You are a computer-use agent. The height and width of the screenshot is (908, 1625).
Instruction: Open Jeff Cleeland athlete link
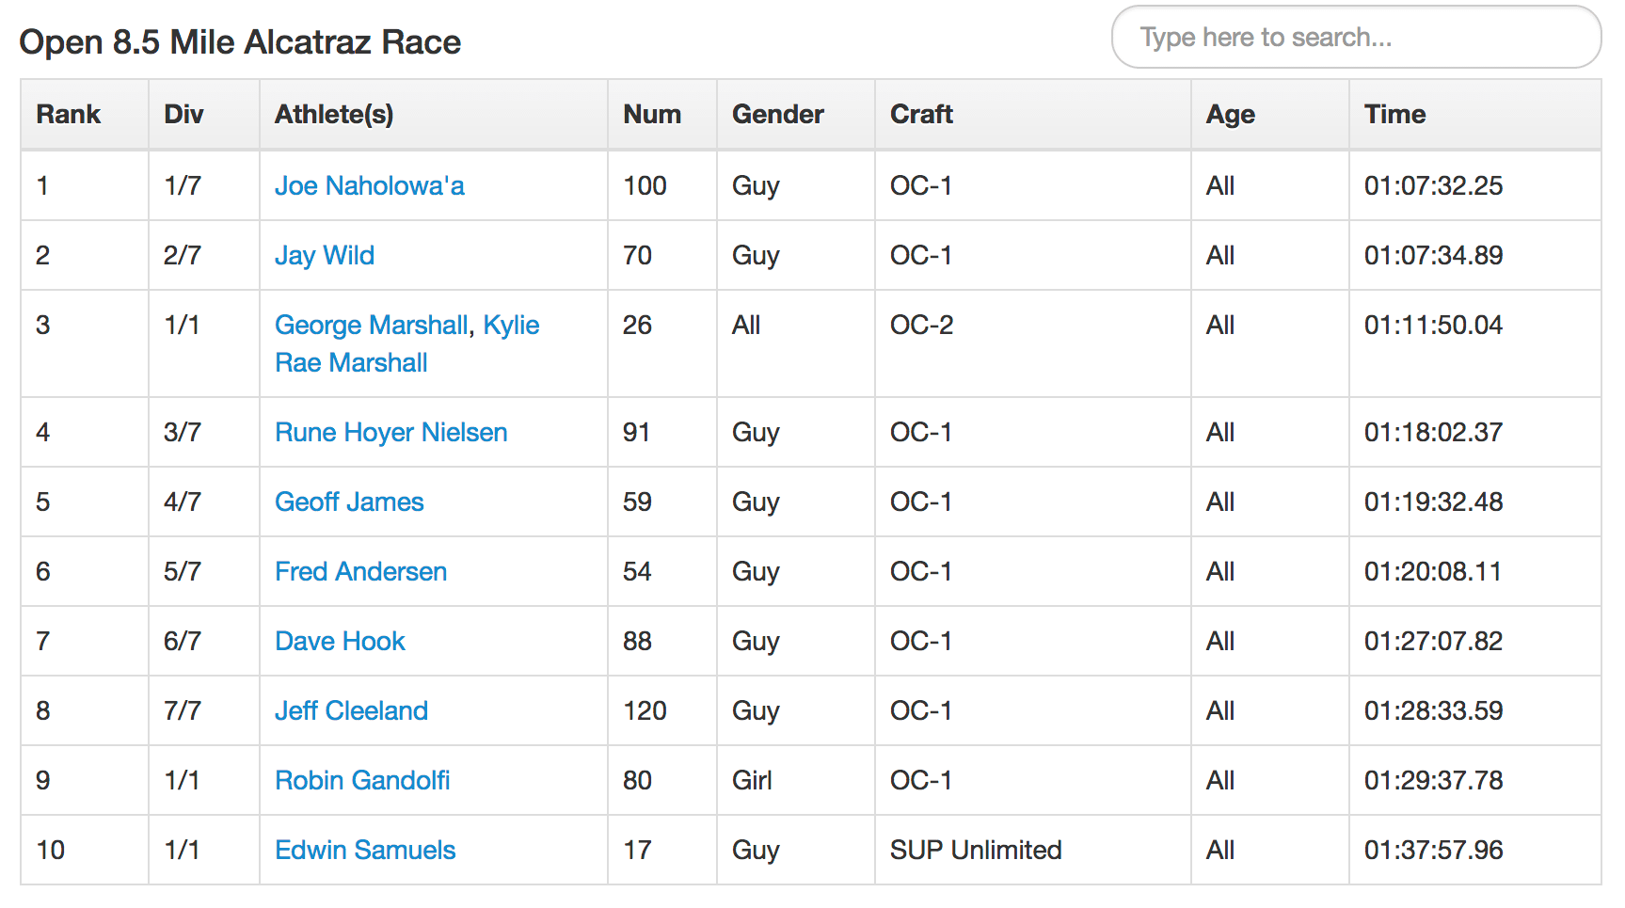(351, 711)
